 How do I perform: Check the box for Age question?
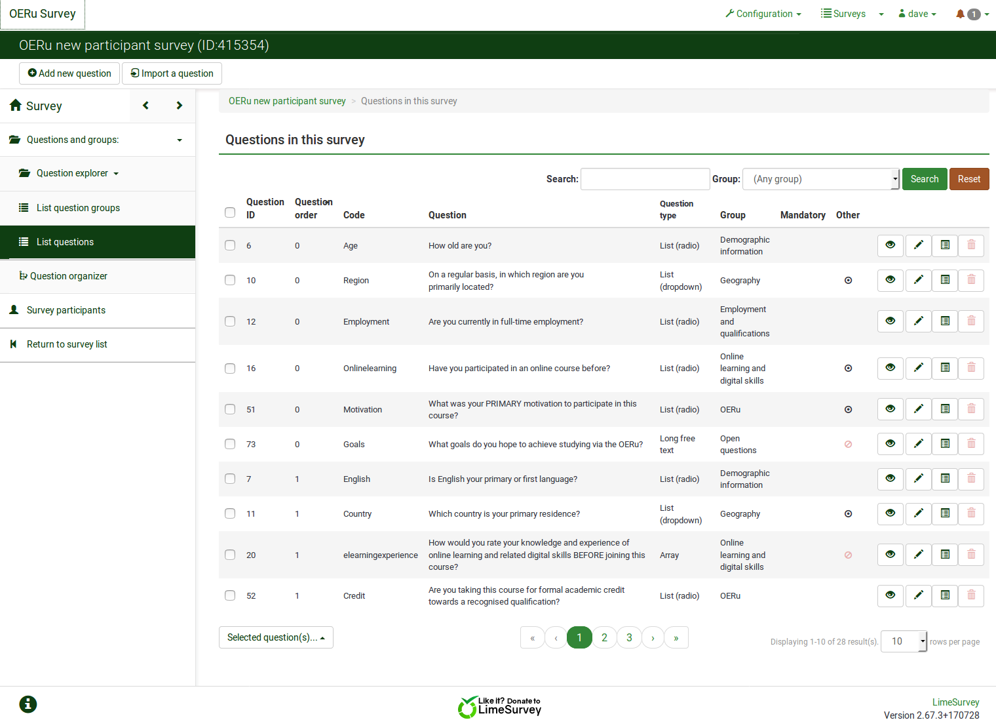click(230, 245)
